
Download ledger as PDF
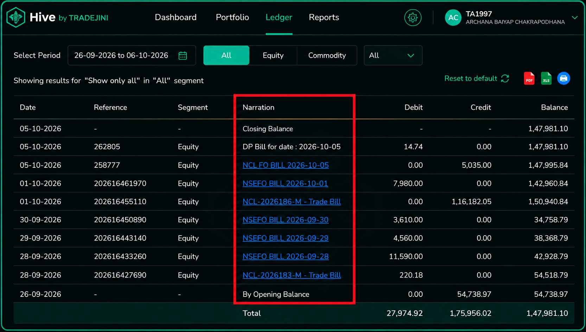[529, 78]
